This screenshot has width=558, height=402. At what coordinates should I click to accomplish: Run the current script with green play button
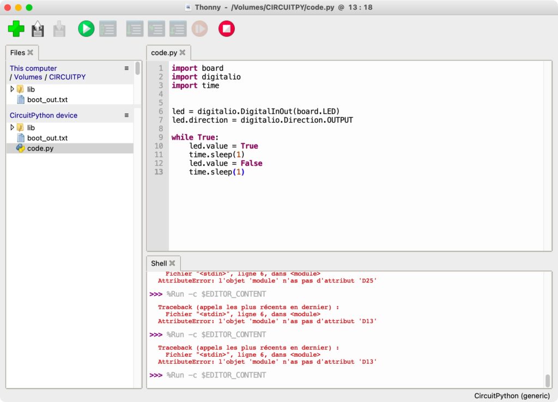[x=86, y=29]
